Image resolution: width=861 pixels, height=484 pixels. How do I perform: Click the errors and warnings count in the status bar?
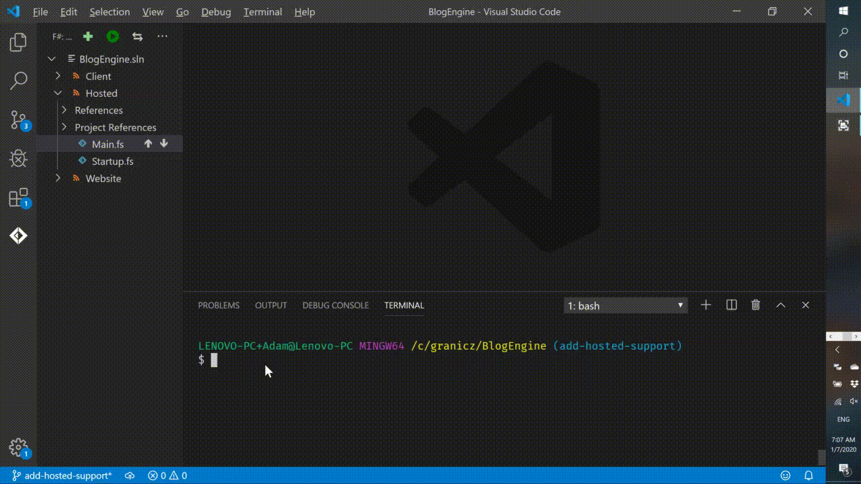(167, 475)
